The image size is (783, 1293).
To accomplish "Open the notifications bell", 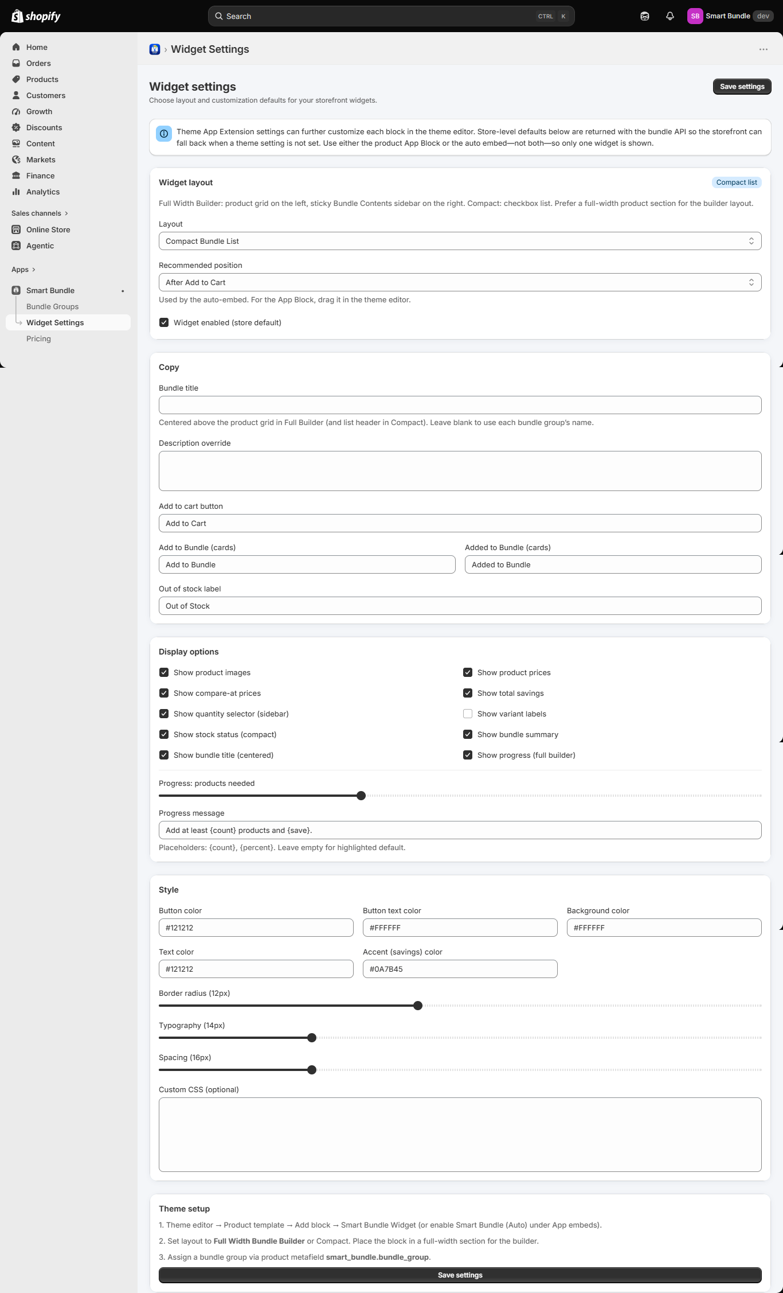I will (670, 16).
